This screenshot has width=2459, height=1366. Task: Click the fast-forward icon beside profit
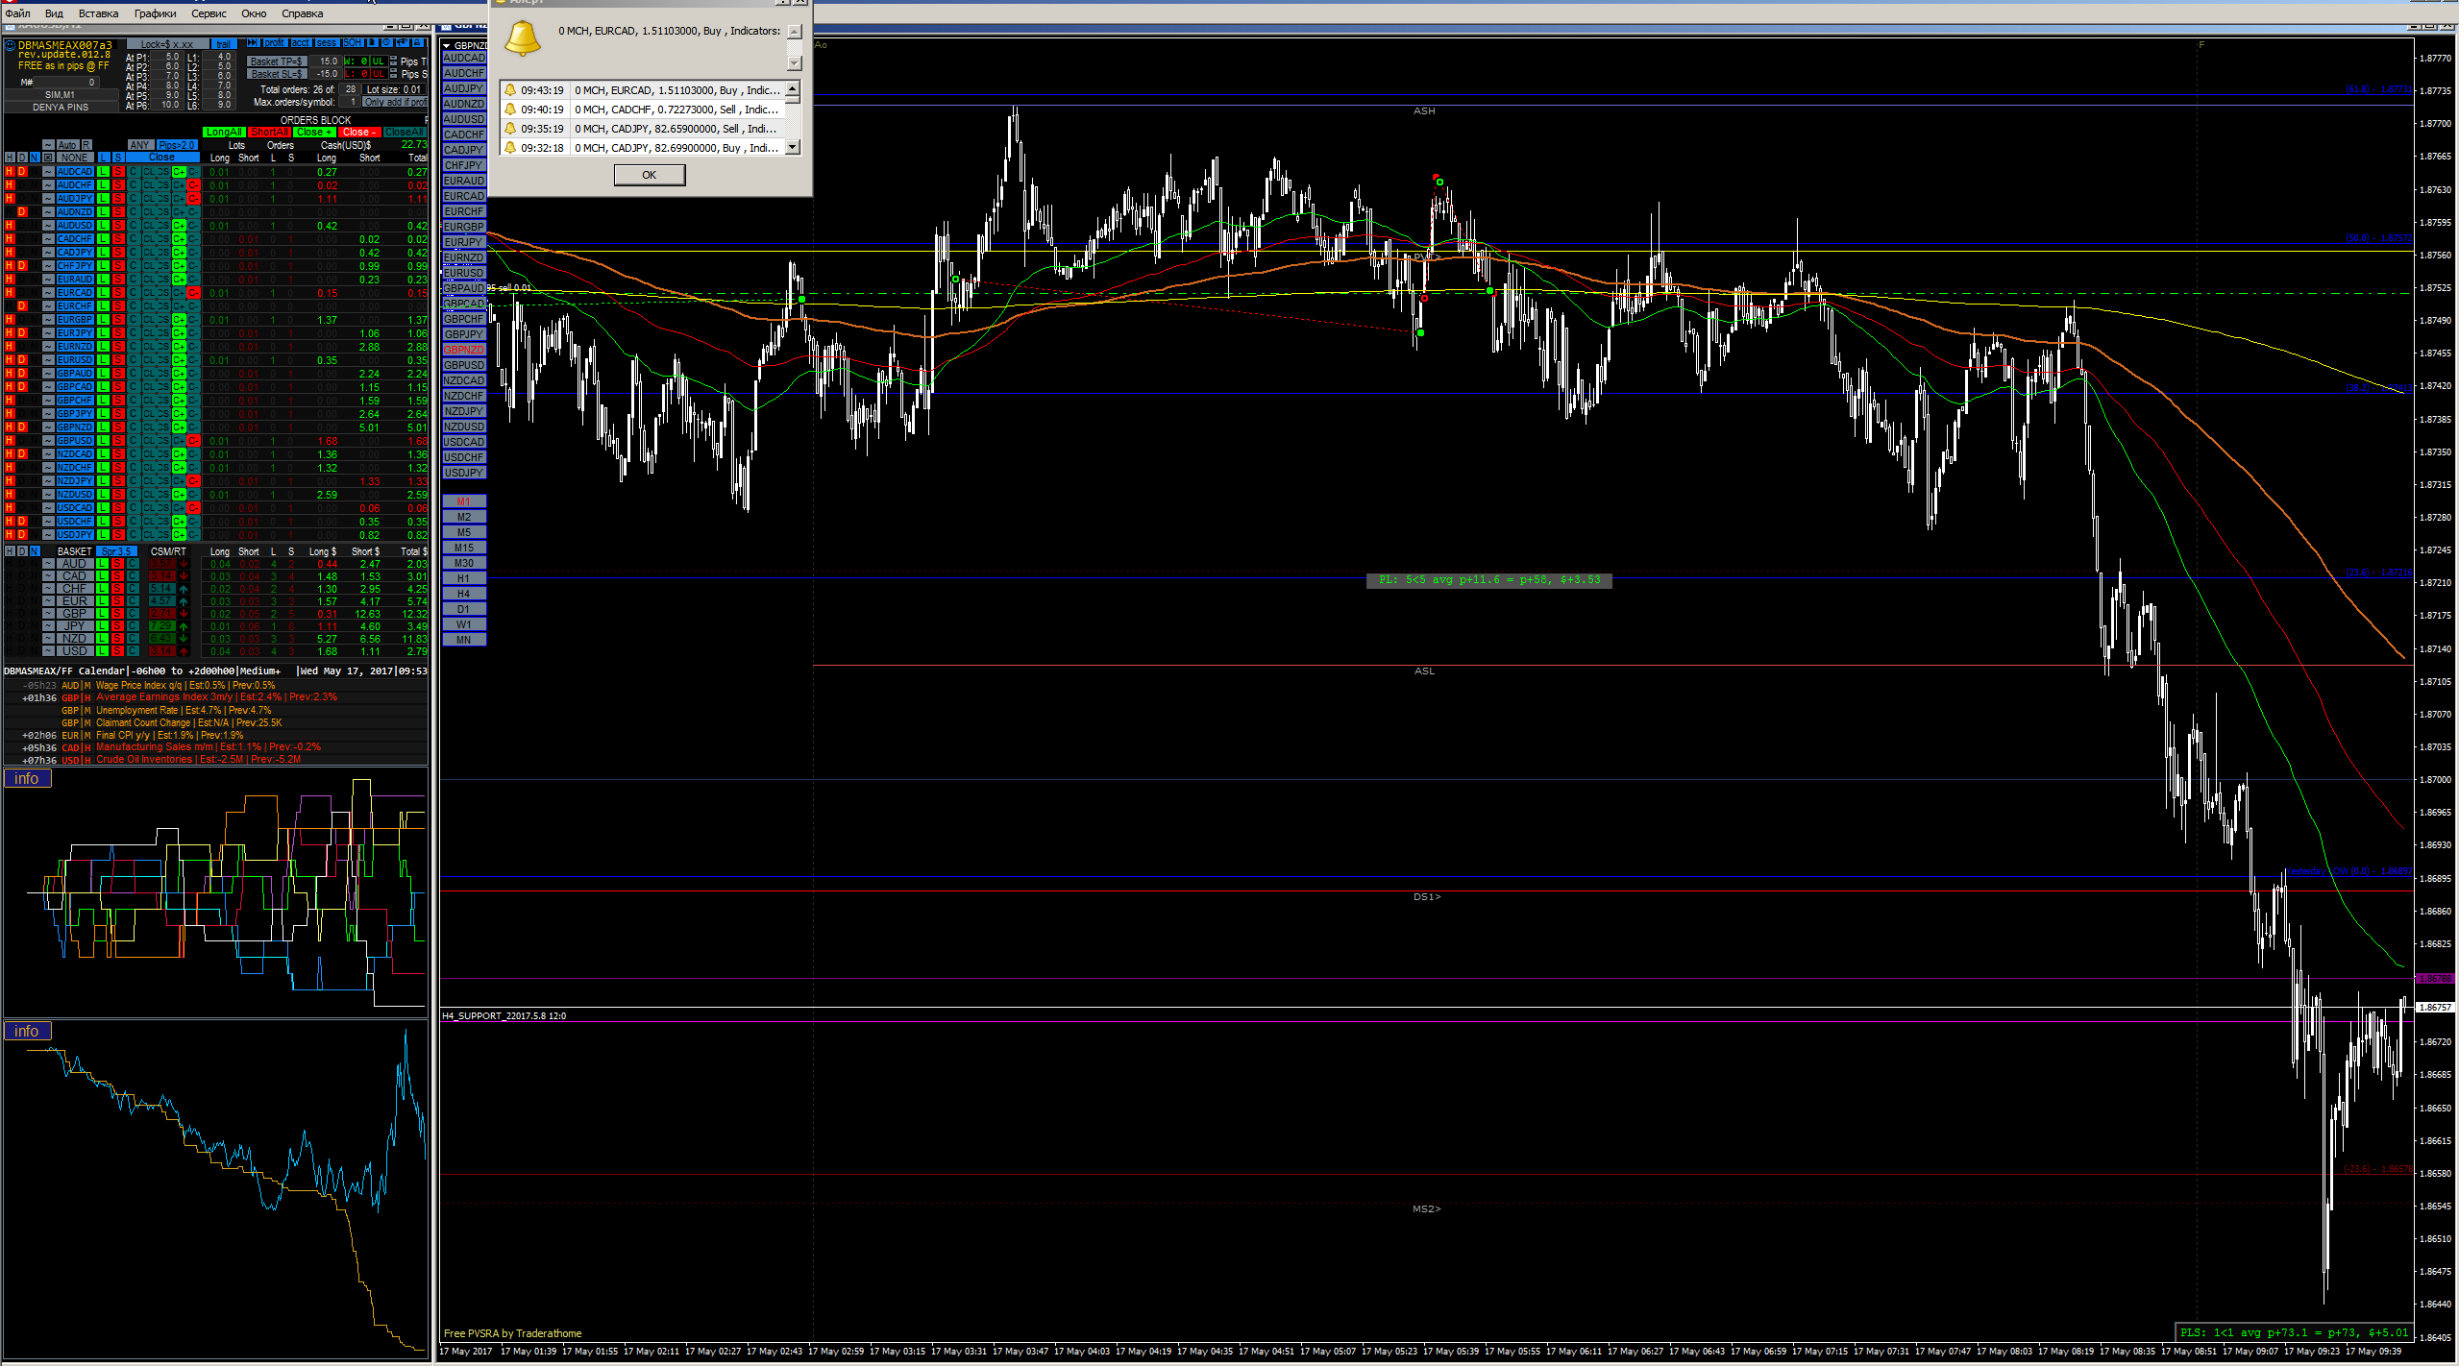253,43
